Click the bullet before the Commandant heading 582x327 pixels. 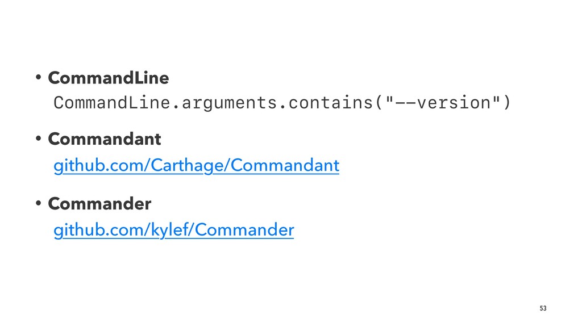click(38, 139)
